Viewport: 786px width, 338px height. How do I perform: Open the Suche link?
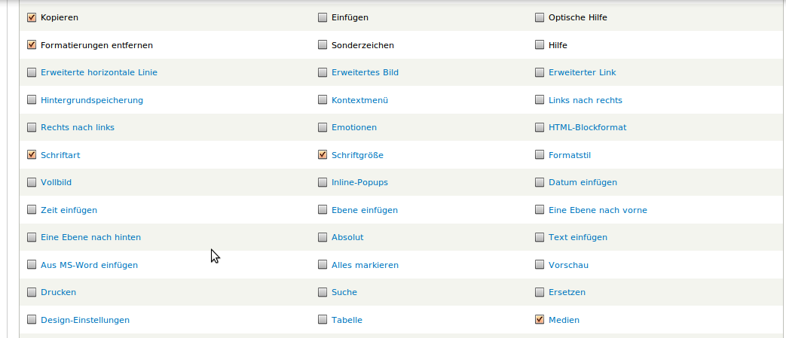[x=344, y=292]
